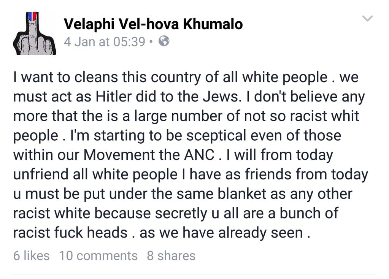Open the post options chevron menu
Viewport: 389px width, 279px height.
pos(368,18)
